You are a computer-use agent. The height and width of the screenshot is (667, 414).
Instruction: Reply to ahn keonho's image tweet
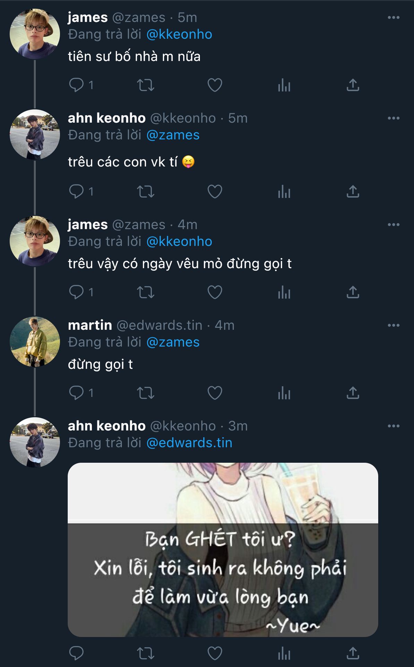pos(76,653)
